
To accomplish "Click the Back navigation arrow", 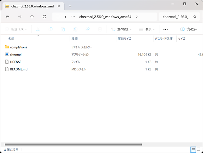I will [7, 17].
